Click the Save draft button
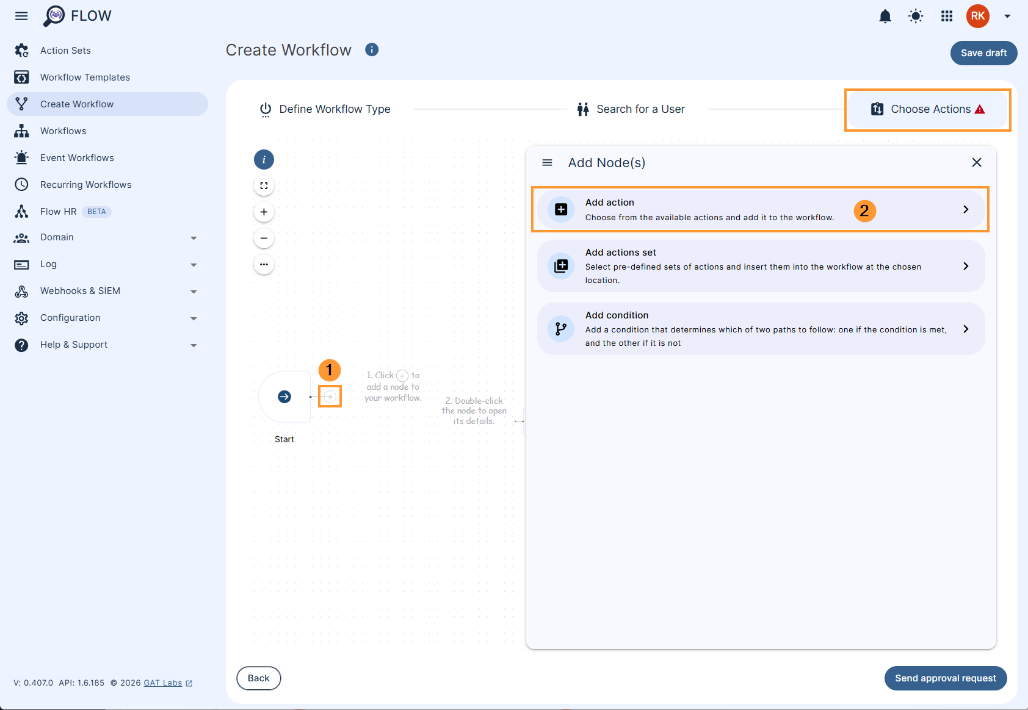The height and width of the screenshot is (710, 1028). click(x=983, y=53)
